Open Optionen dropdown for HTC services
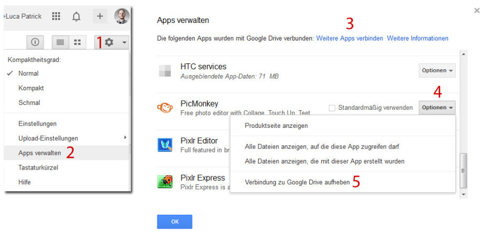The width and height of the screenshot is (488, 243). 437,71
